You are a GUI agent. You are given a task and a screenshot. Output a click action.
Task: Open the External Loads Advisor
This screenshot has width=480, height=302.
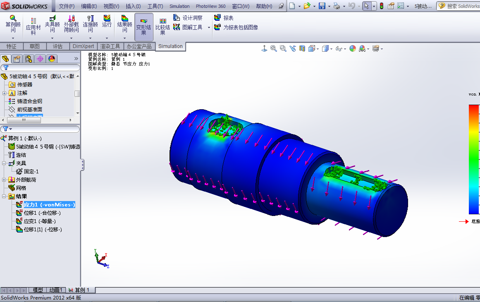pyautogui.click(x=72, y=24)
